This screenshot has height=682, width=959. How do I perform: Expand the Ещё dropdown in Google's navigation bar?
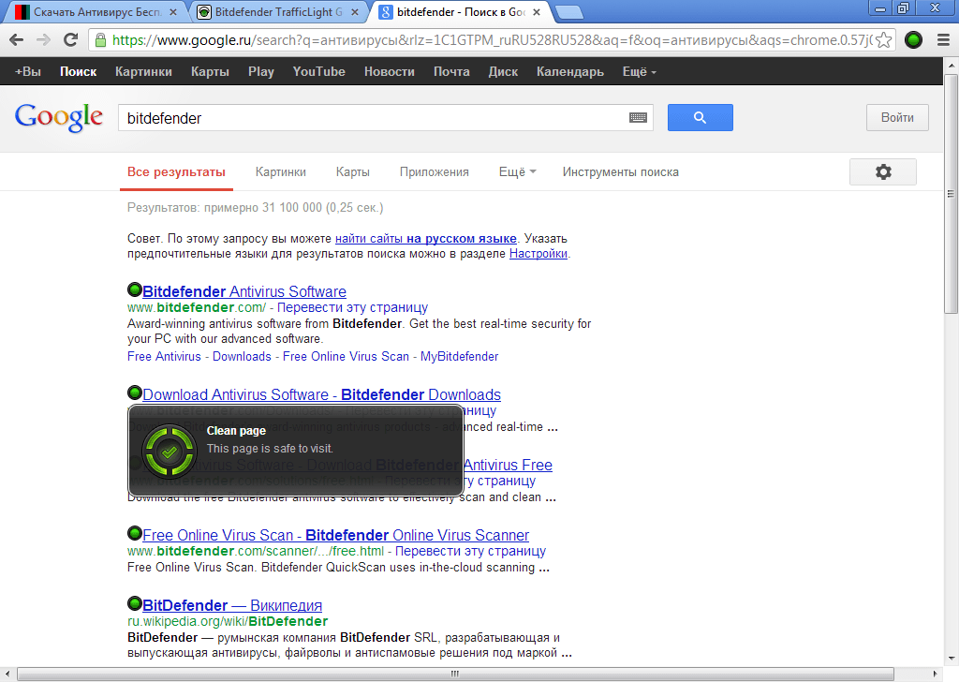tap(637, 70)
